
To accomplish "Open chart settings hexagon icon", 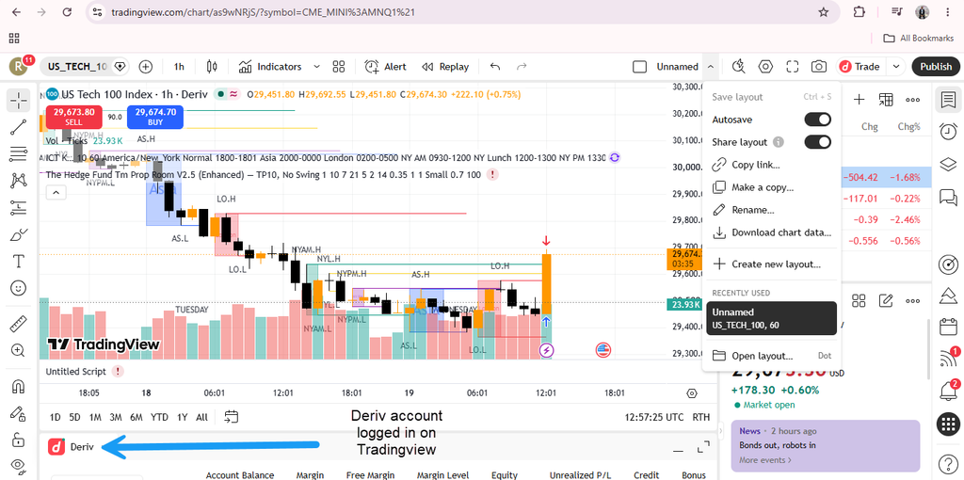I will click(765, 67).
